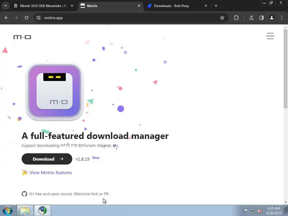Switch to the Niresh 10.9 OSX Mavericks tab
Screen dimensions: 288x216
pos(44,6)
